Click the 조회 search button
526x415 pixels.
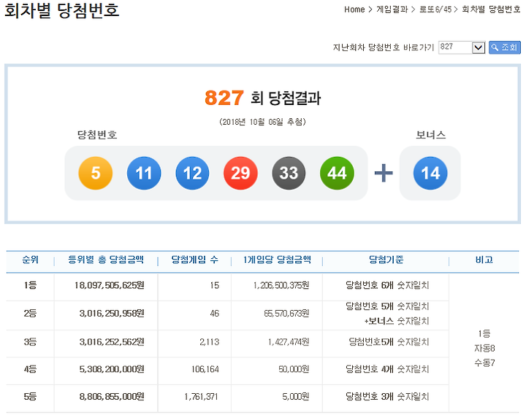point(505,47)
